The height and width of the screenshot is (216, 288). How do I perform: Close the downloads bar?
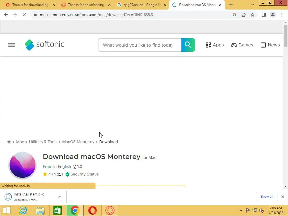click(x=283, y=197)
